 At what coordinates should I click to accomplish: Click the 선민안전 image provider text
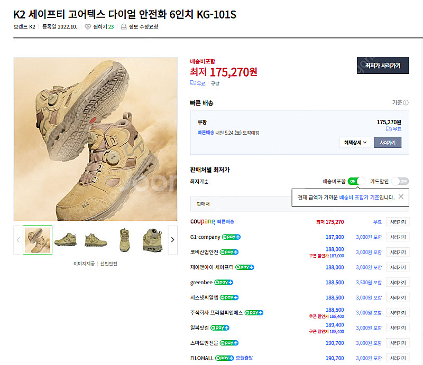[x=109, y=264]
